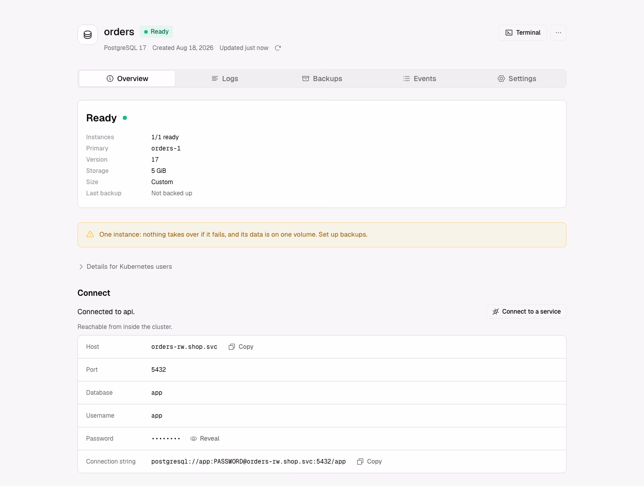The height and width of the screenshot is (486, 644).
Task: Switch to the Overview tab
Action: tap(127, 79)
